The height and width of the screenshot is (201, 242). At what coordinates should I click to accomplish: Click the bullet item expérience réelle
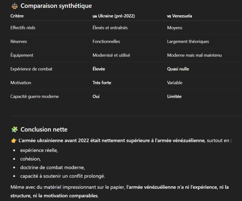39,150
